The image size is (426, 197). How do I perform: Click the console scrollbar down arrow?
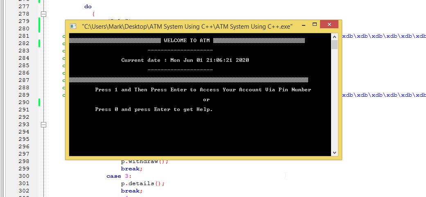click(334, 152)
